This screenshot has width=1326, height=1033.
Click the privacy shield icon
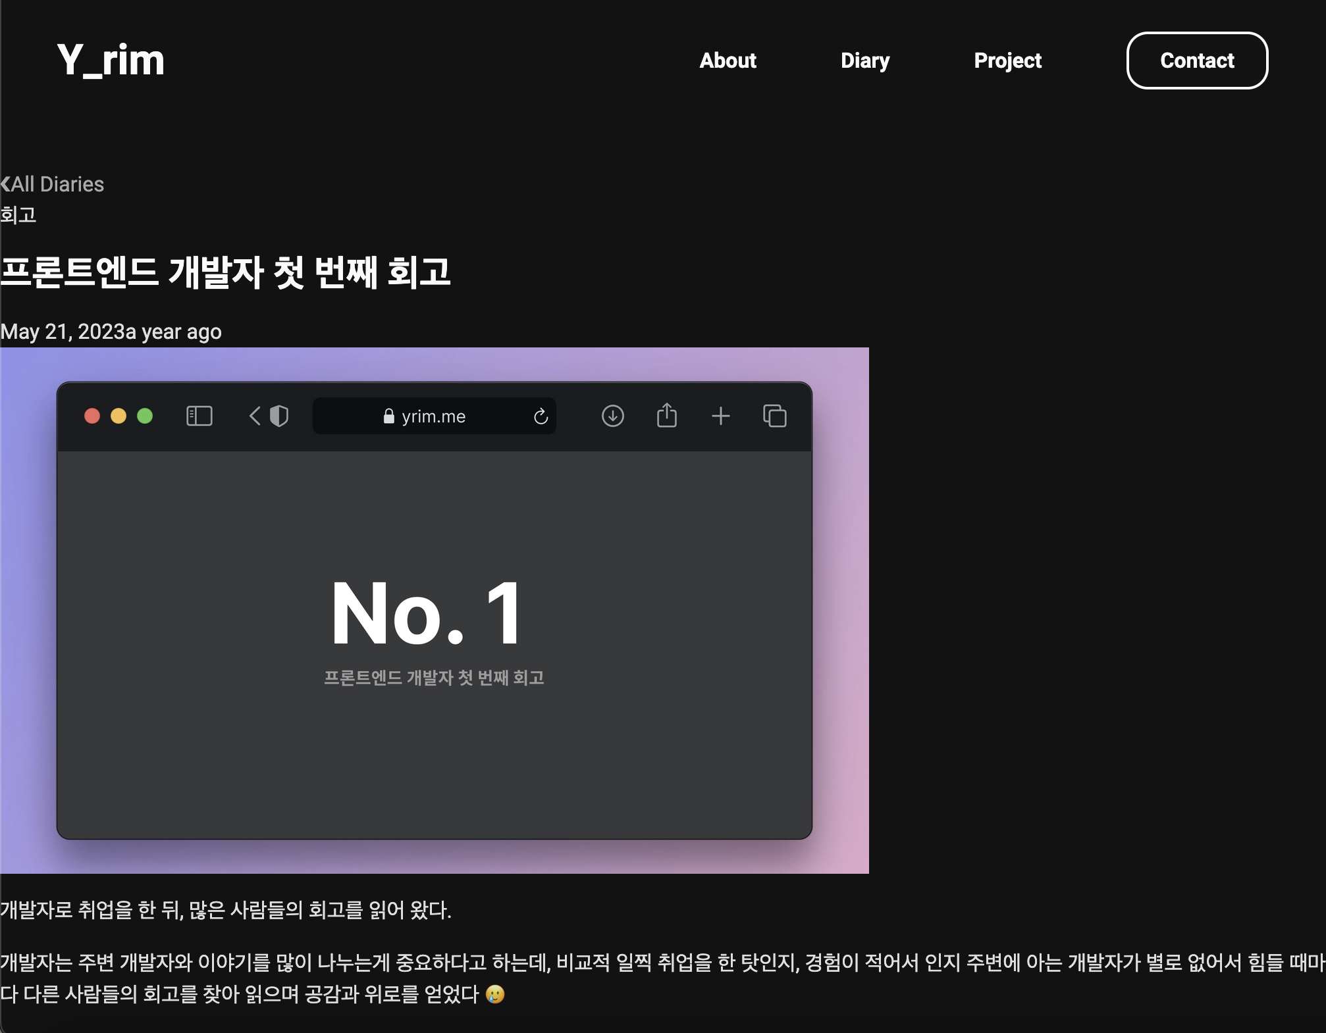click(279, 416)
